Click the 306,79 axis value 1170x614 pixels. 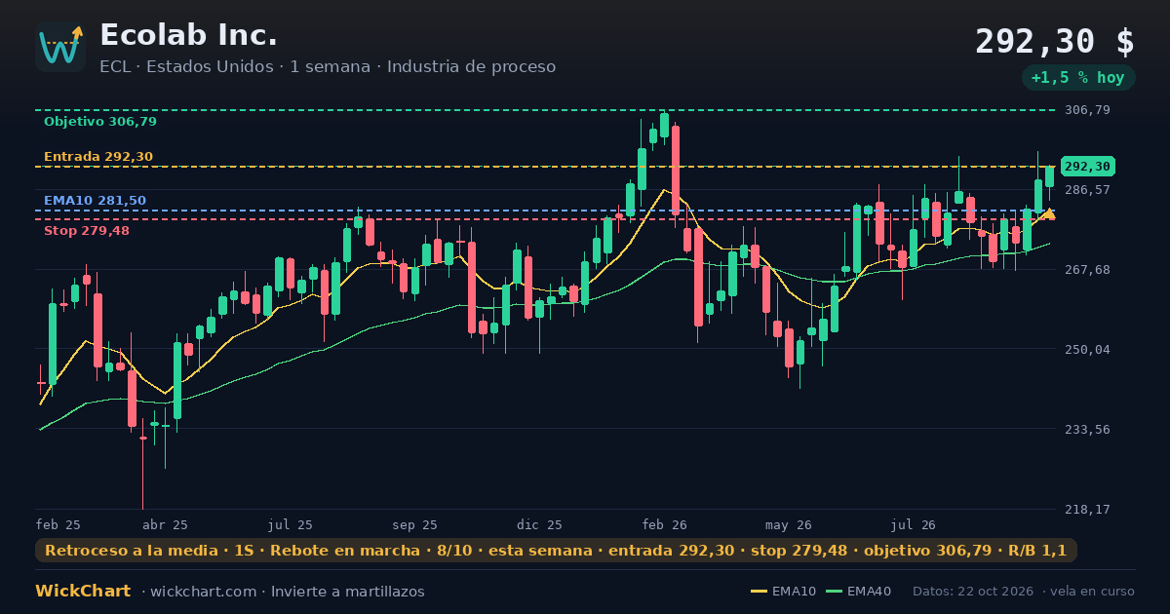(x=1088, y=110)
